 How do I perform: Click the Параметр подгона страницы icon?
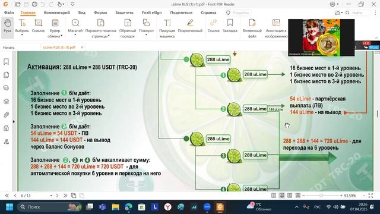click(x=100, y=23)
